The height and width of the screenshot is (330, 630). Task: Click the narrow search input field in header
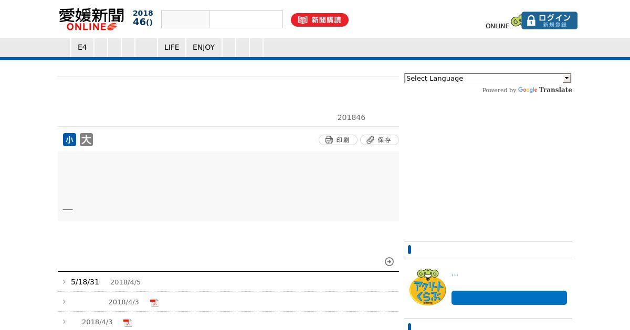[185, 19]
